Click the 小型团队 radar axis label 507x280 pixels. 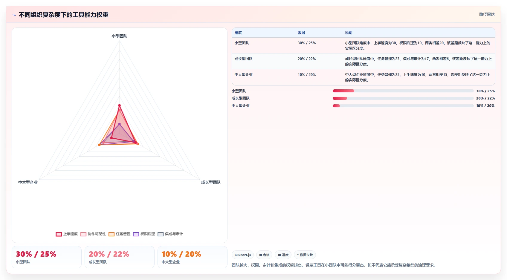(119, 36)
